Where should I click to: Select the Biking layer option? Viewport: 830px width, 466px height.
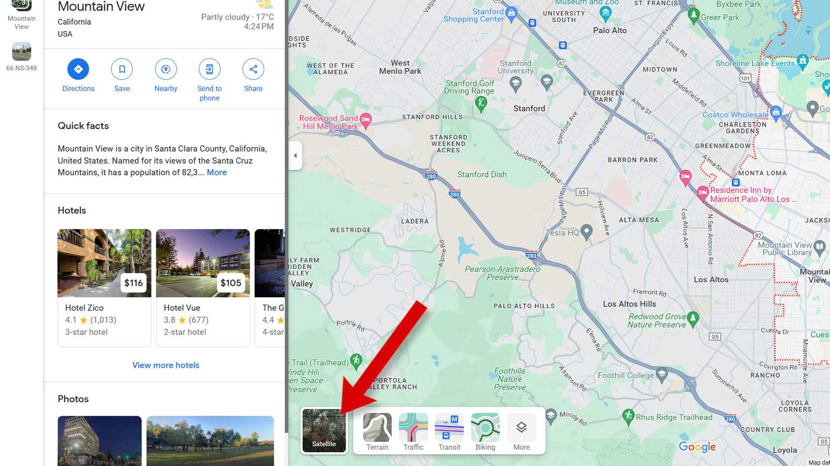pyautogui.click(x=485, y=432)
